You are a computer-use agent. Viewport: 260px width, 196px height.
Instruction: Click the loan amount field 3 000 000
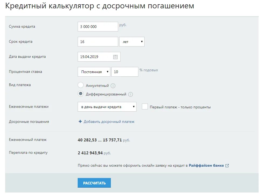pyautogui.click(x=98, y=27)
